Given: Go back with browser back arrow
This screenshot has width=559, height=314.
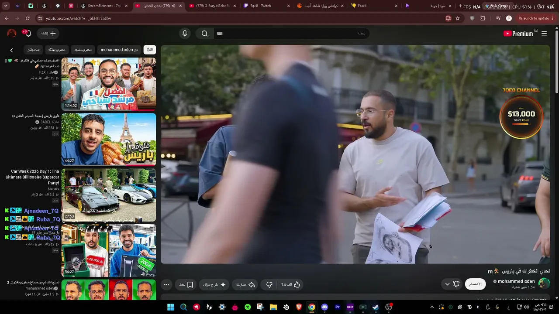Looking at the screenshot, I should pos(7,18).
